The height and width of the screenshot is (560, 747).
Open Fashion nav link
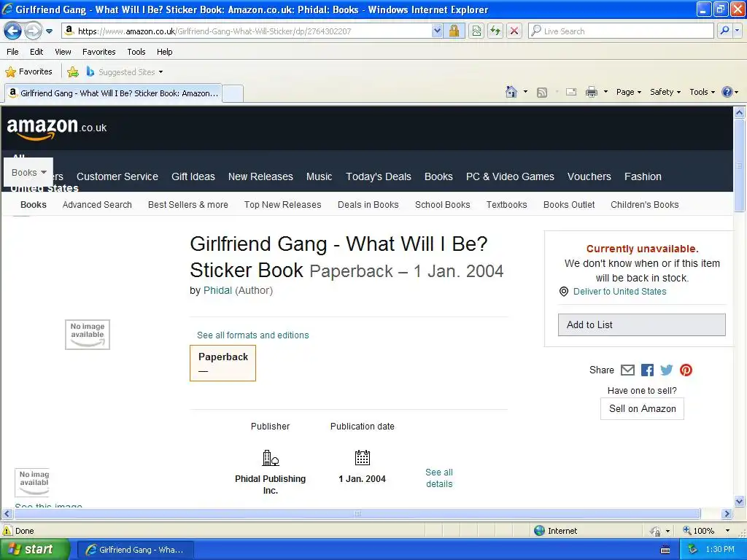point(643,176)
